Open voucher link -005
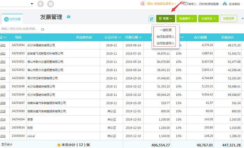 (3, 78)
